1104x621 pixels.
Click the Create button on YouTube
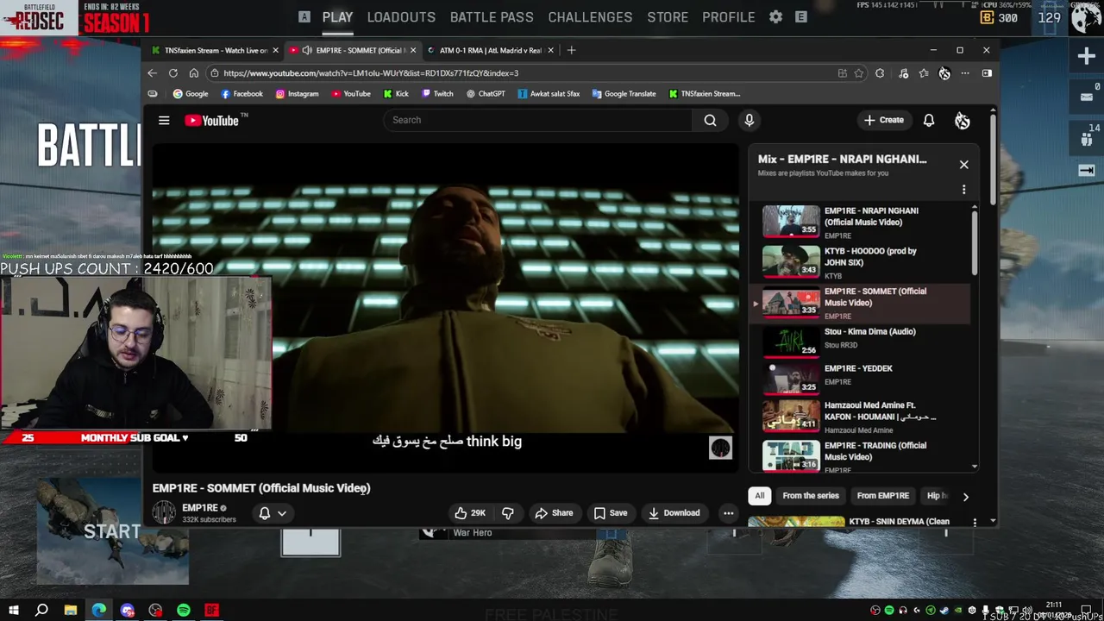click(x=884, y=120)
